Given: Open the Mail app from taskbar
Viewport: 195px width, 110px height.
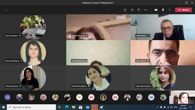Looking at the screenshot, I should click(88, 107).
